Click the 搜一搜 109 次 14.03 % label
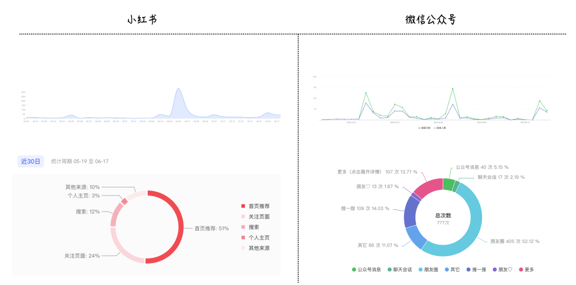This screenshot has width=576, height=285. click(x=365, y=208)
